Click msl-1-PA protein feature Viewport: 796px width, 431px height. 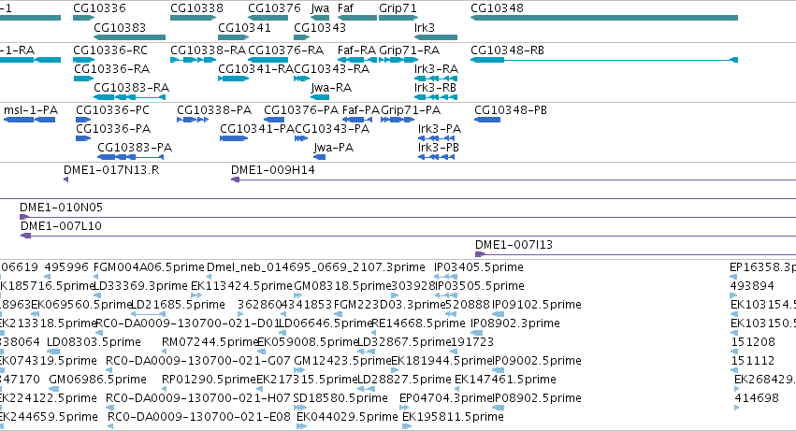[29, 120]
